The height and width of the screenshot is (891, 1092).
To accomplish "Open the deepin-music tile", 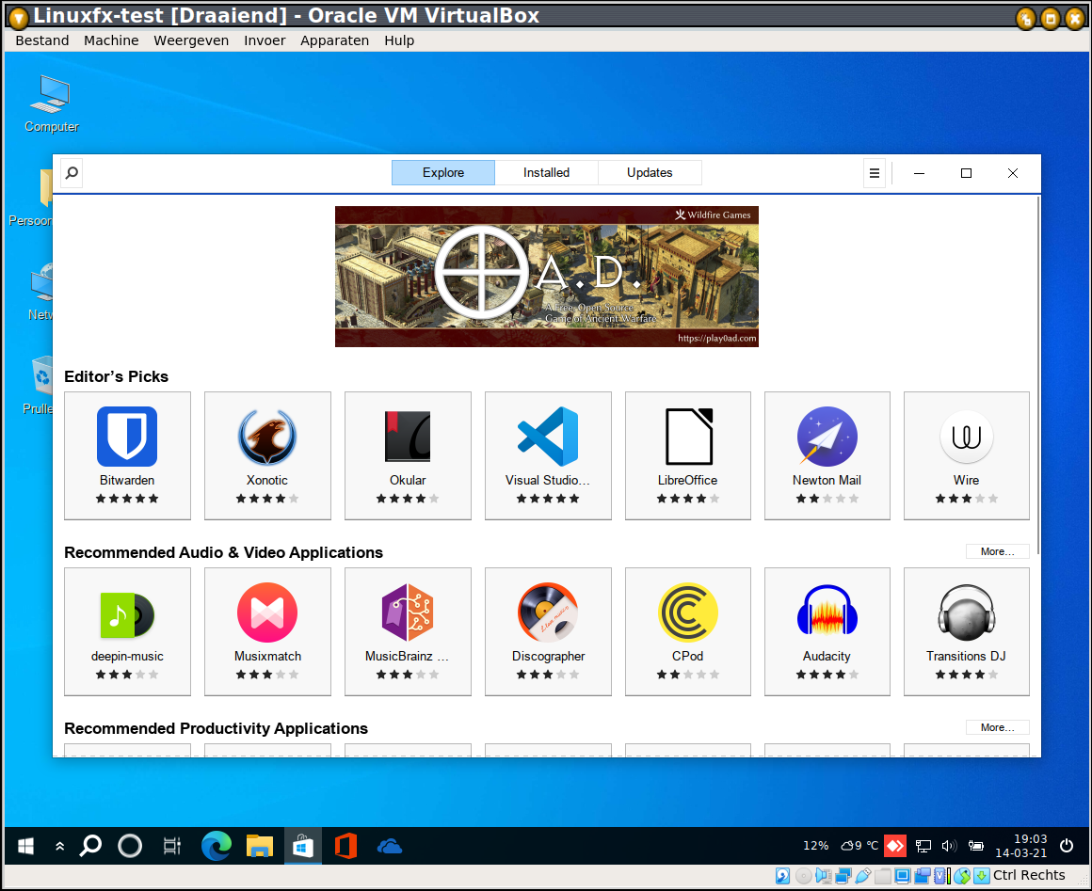I will (x=127, y=631).
